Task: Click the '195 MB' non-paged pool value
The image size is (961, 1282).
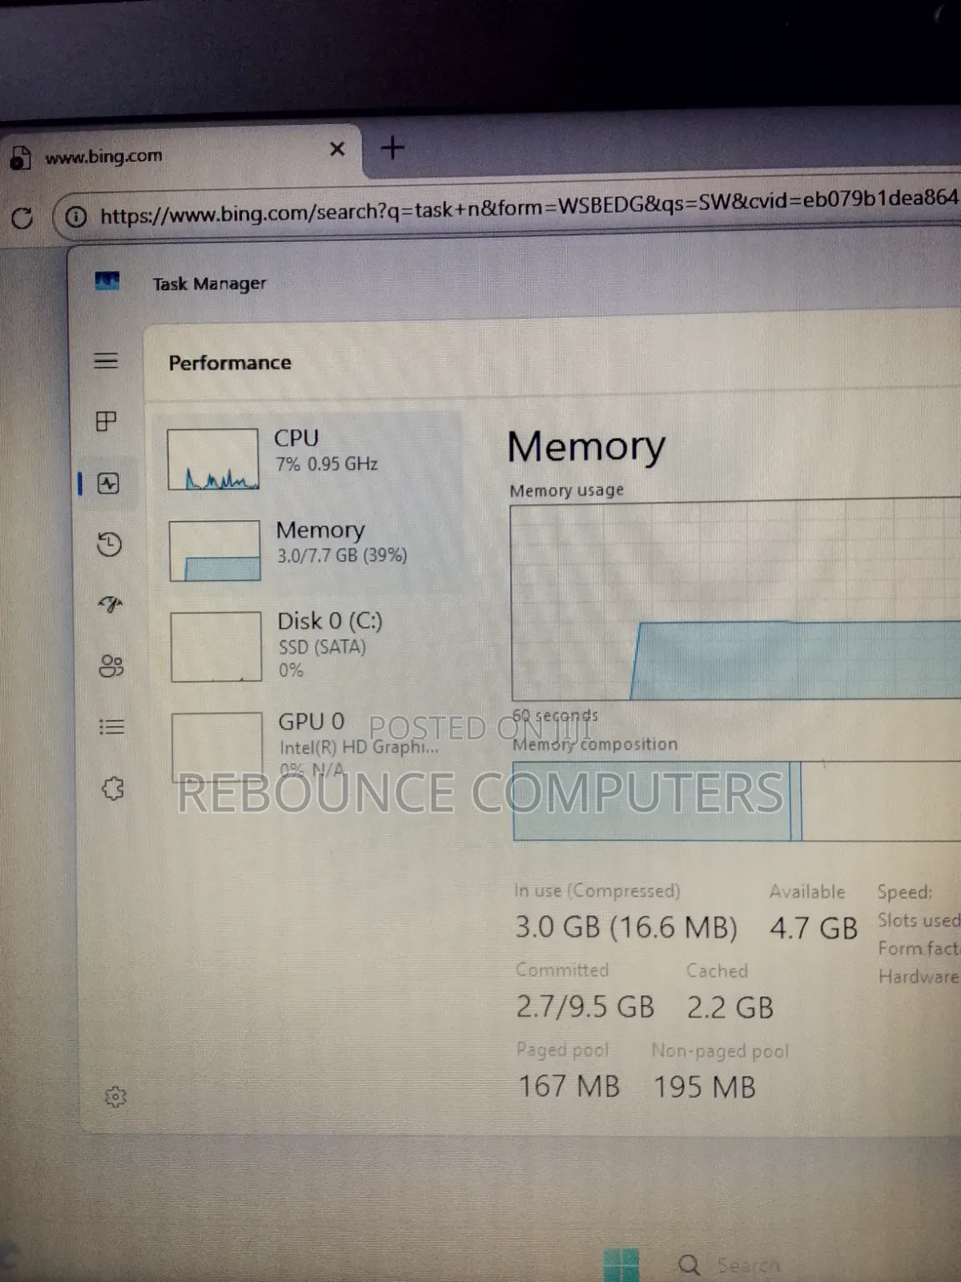Action: click(x=705, y=1086)
